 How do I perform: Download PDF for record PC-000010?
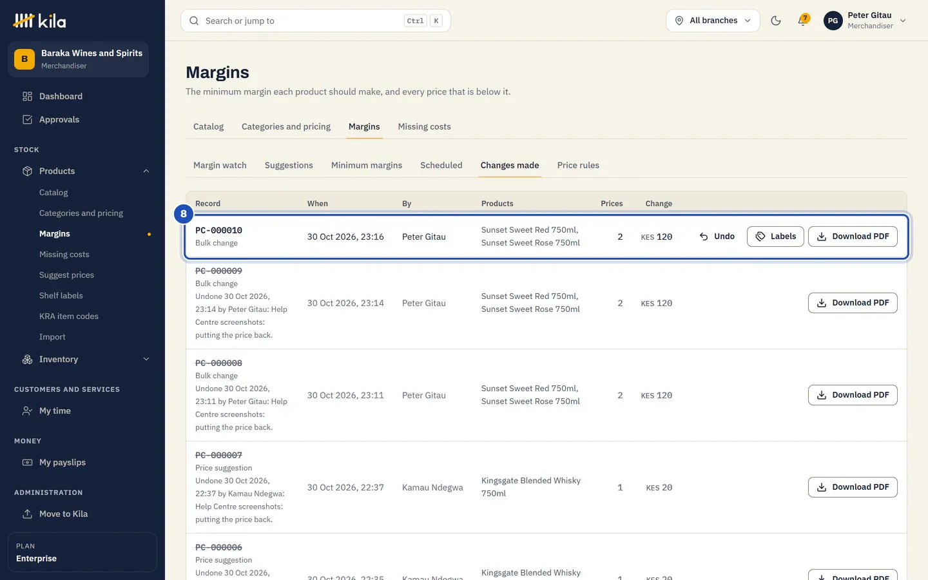click(853, 237)
